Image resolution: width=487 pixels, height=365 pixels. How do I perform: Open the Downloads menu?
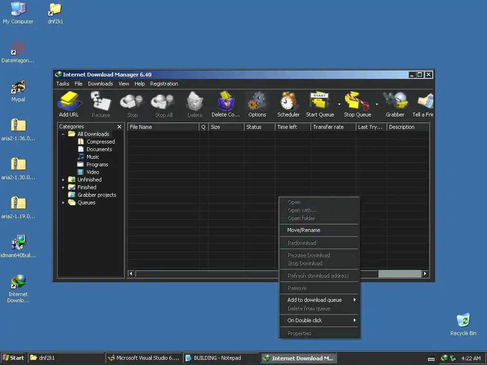pos(100,84)
